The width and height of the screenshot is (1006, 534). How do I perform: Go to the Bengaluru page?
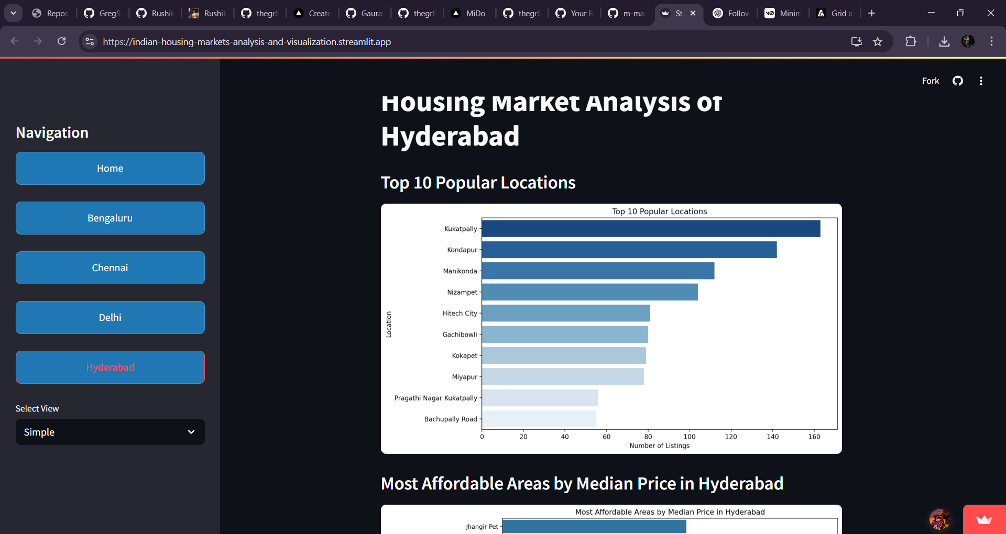110,218
